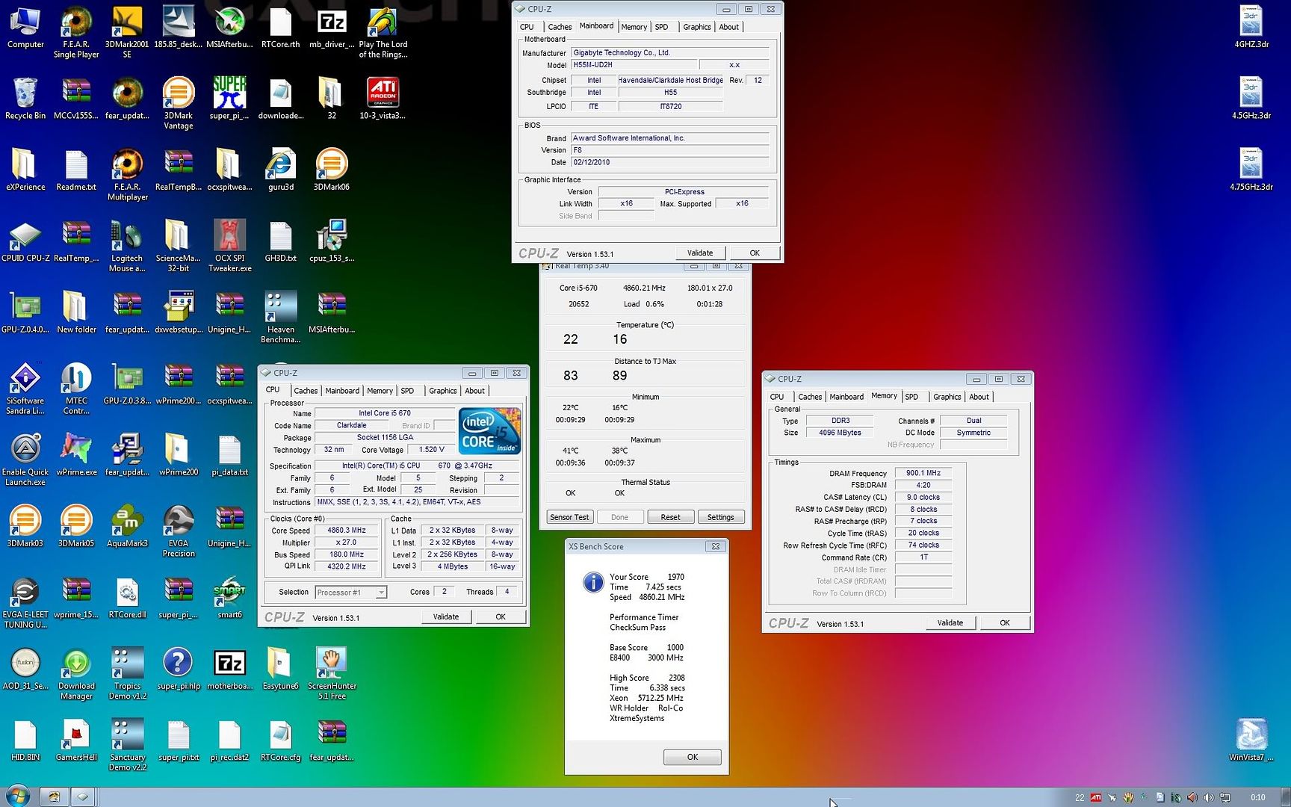Open Play The Lord of the Rings icon
The image size is (1291, 807).
(383, 33)
